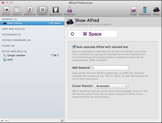The width and height of the screenshot is (162, 123).
Task: Click the Cursor Position label
Action: click(x=83, y=86)
